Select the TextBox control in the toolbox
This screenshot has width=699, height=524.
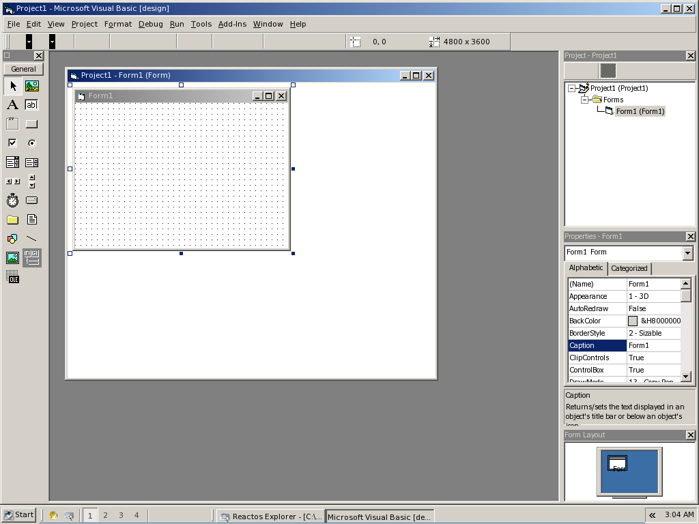tap(31, 104)
